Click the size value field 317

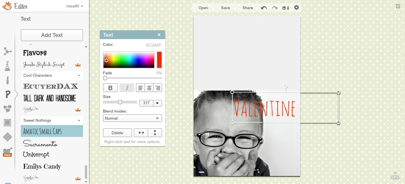coord(146,103)
